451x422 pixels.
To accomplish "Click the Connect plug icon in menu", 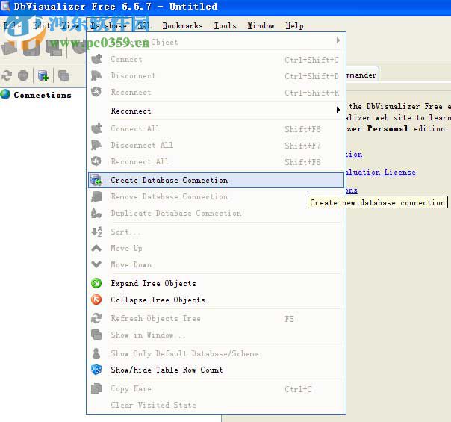I will (x=96, y=59).
